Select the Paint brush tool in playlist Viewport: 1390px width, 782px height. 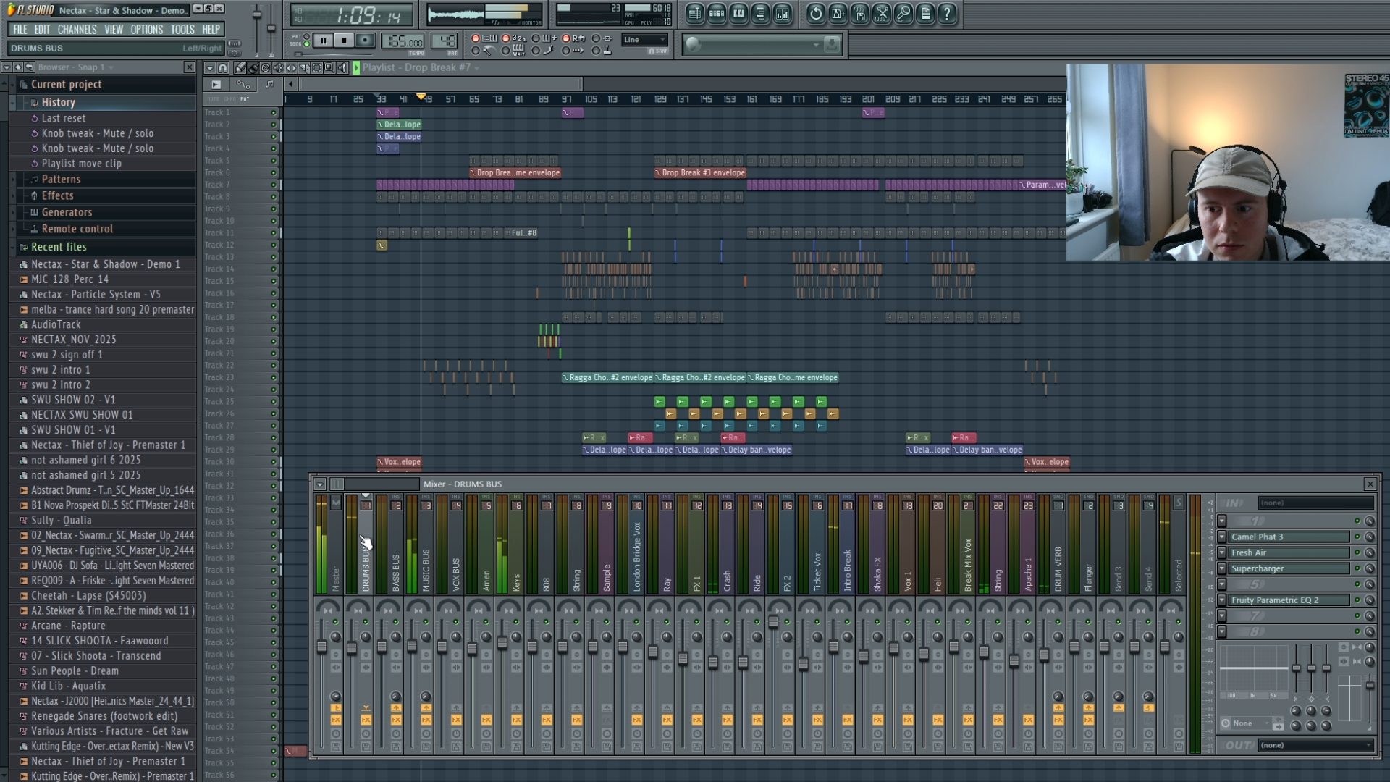[x=253, y=67]
